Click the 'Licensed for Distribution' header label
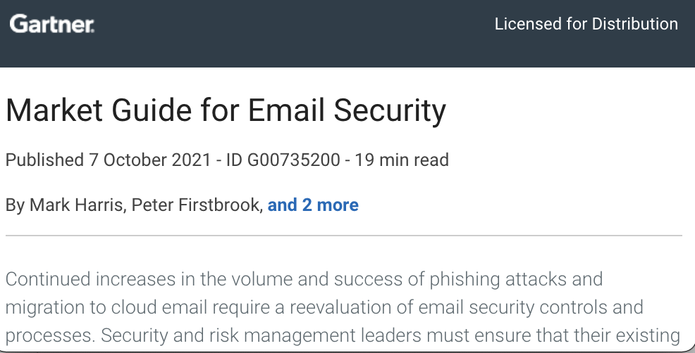Viewport: 695px width, 353px height. [586, 24]
